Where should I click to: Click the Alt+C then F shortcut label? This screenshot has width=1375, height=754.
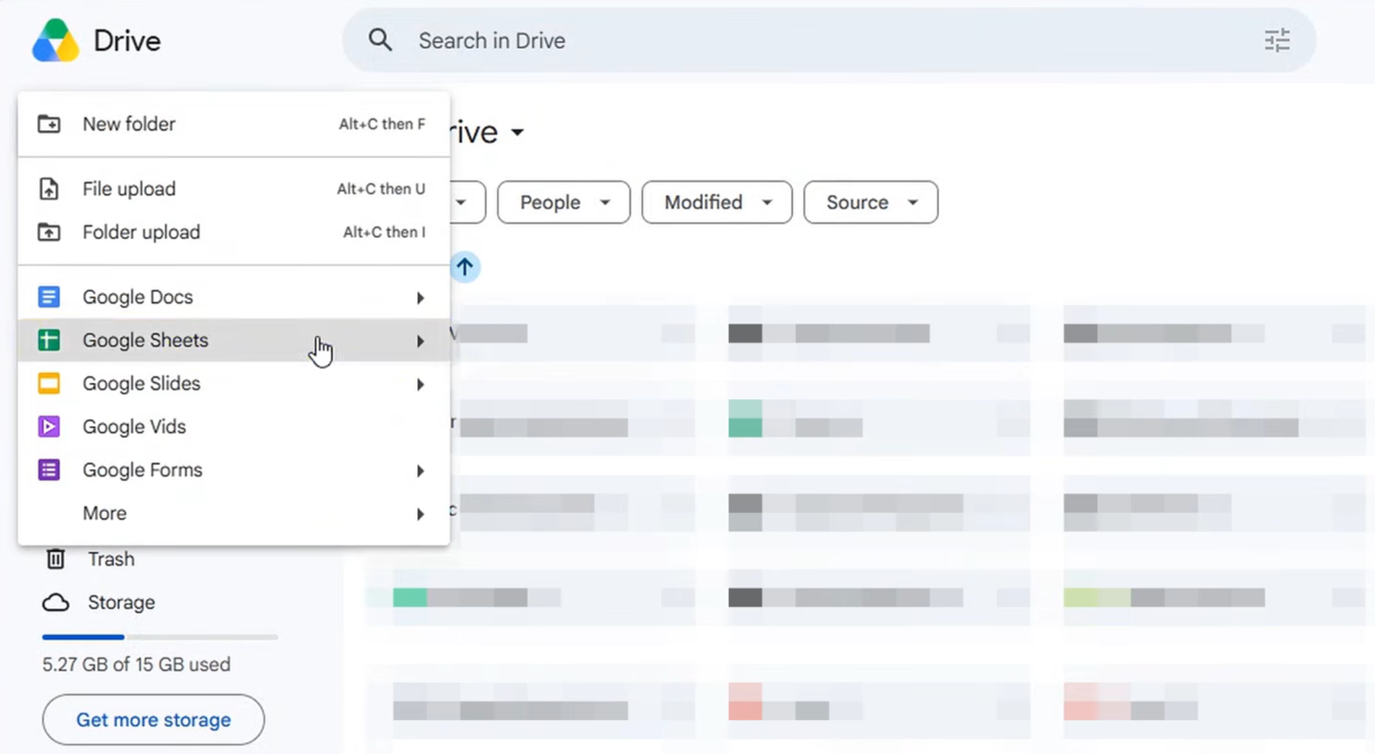tap(382, 124)
